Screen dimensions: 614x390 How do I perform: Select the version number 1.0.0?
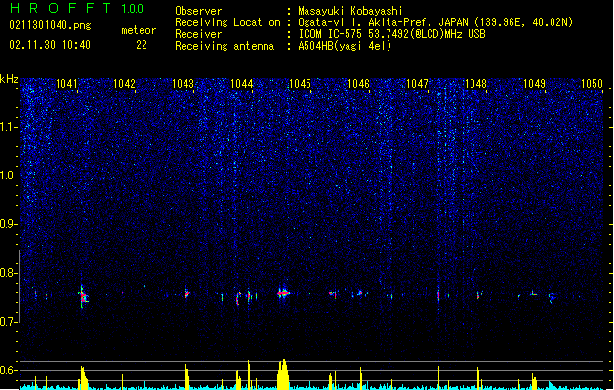pyautogui.click(x=133, y=8)
